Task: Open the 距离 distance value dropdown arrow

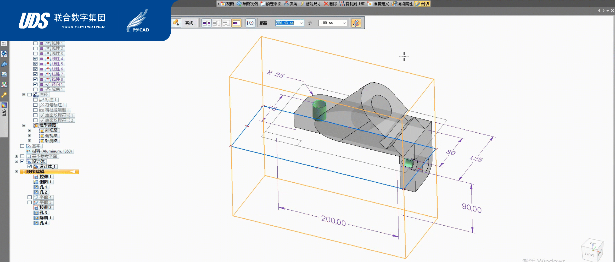Action: click(301, 23)
